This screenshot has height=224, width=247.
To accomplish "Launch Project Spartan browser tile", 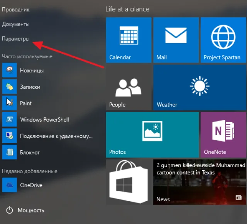I will click(223, 40).
